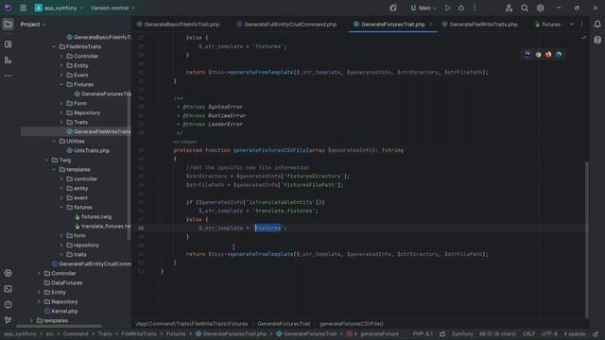Open app_symfony project dropdown
The width and height of the screenshot is (605, 340).
(x=59, y=8)
